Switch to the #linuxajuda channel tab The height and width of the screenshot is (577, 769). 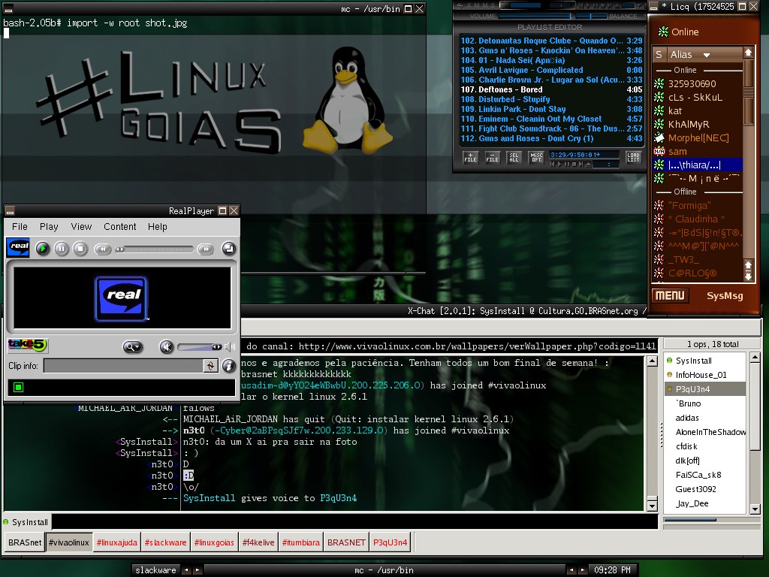coord(116,542)
